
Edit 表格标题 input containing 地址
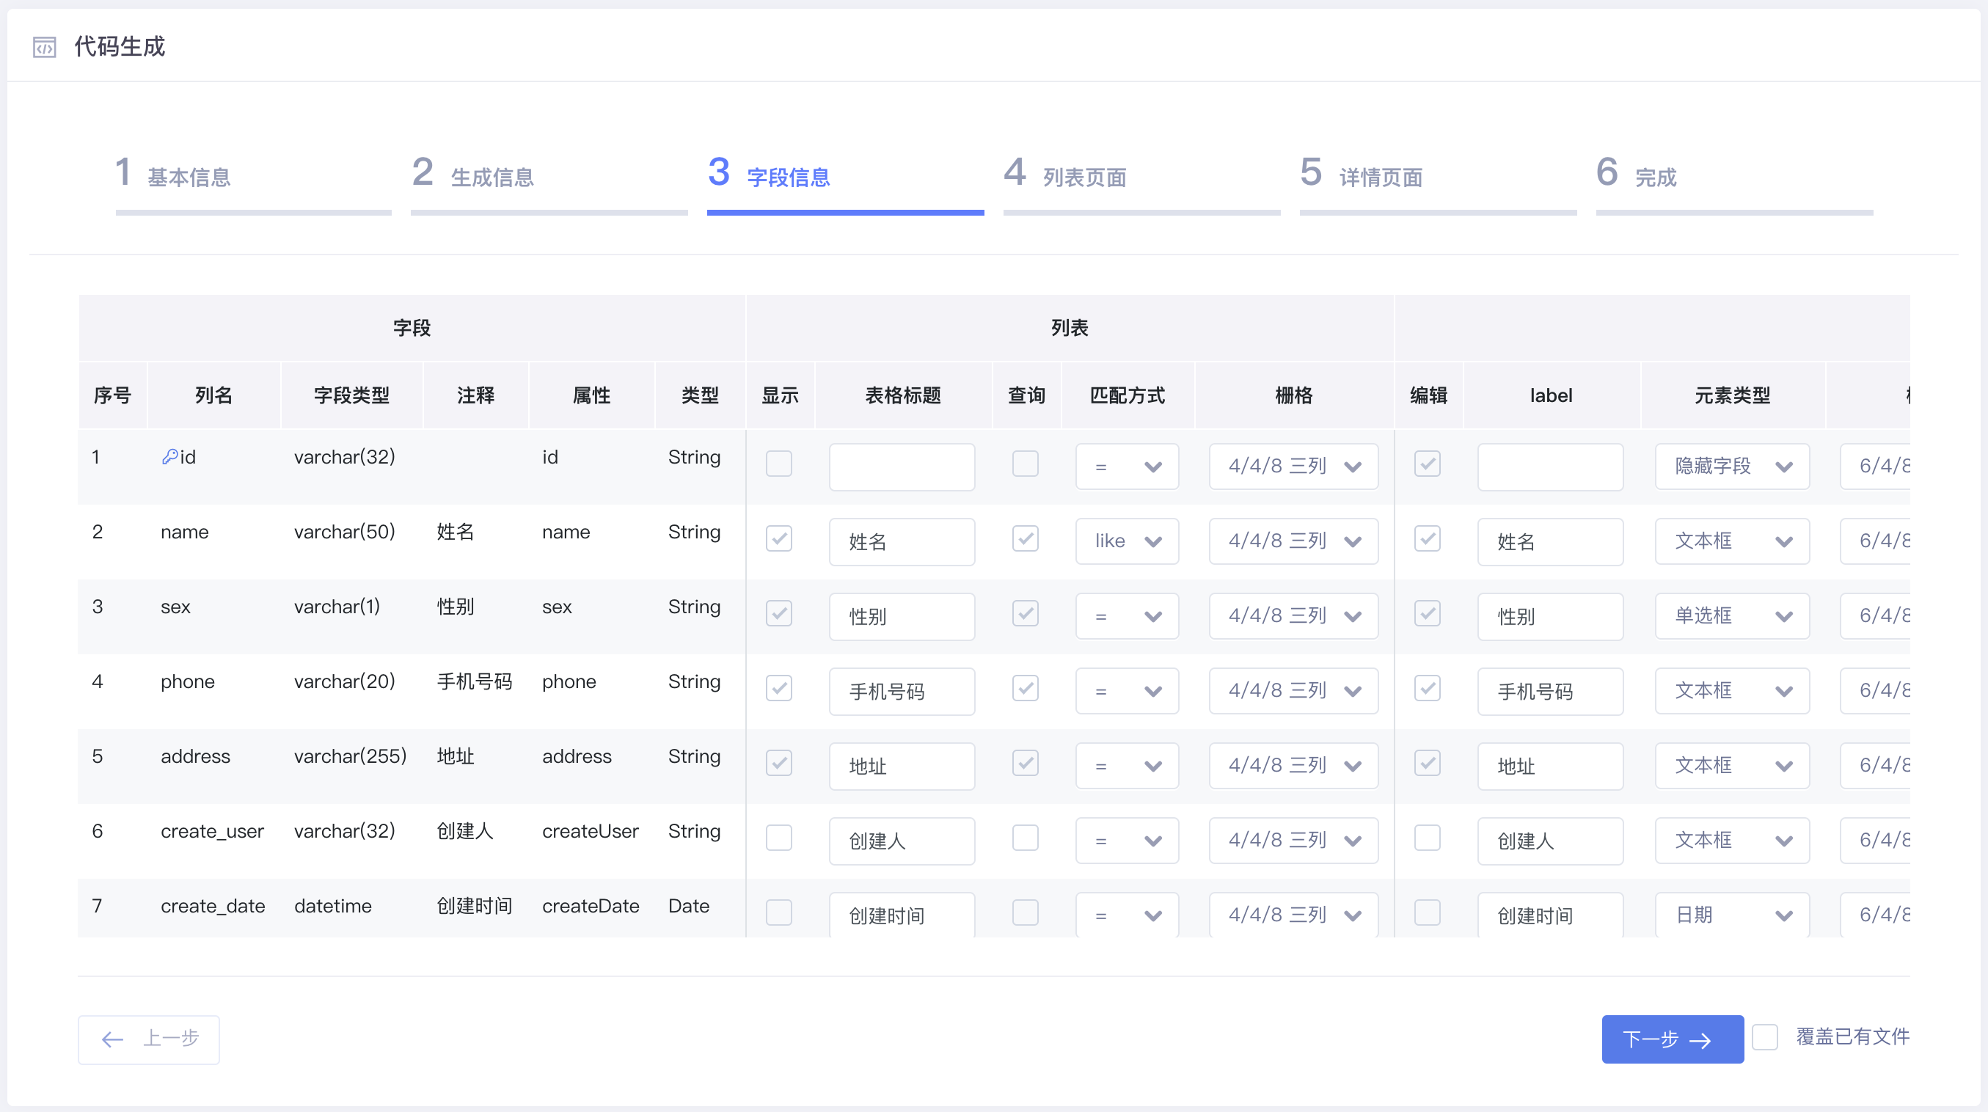point(902,767)
